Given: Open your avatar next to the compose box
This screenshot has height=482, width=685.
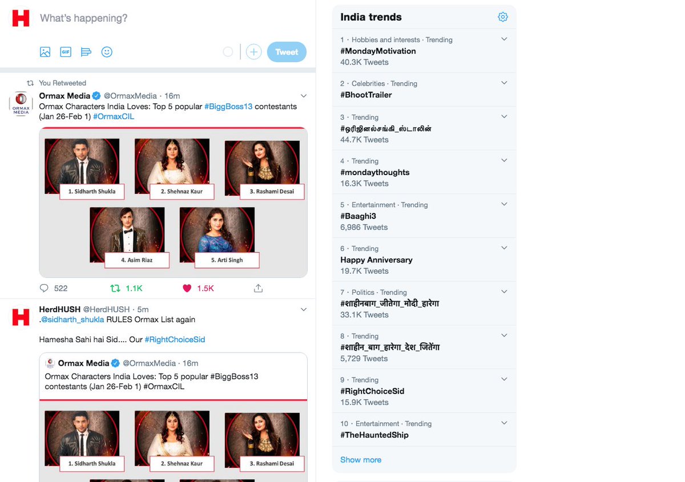Looking at the screenshot, I should pos(21,18).
